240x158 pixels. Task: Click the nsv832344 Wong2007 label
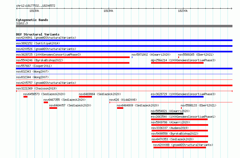[x=32, y=77]
